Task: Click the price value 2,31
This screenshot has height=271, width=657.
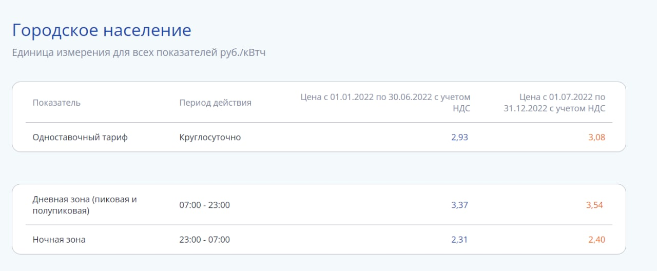Action: (x=459, y=240)
